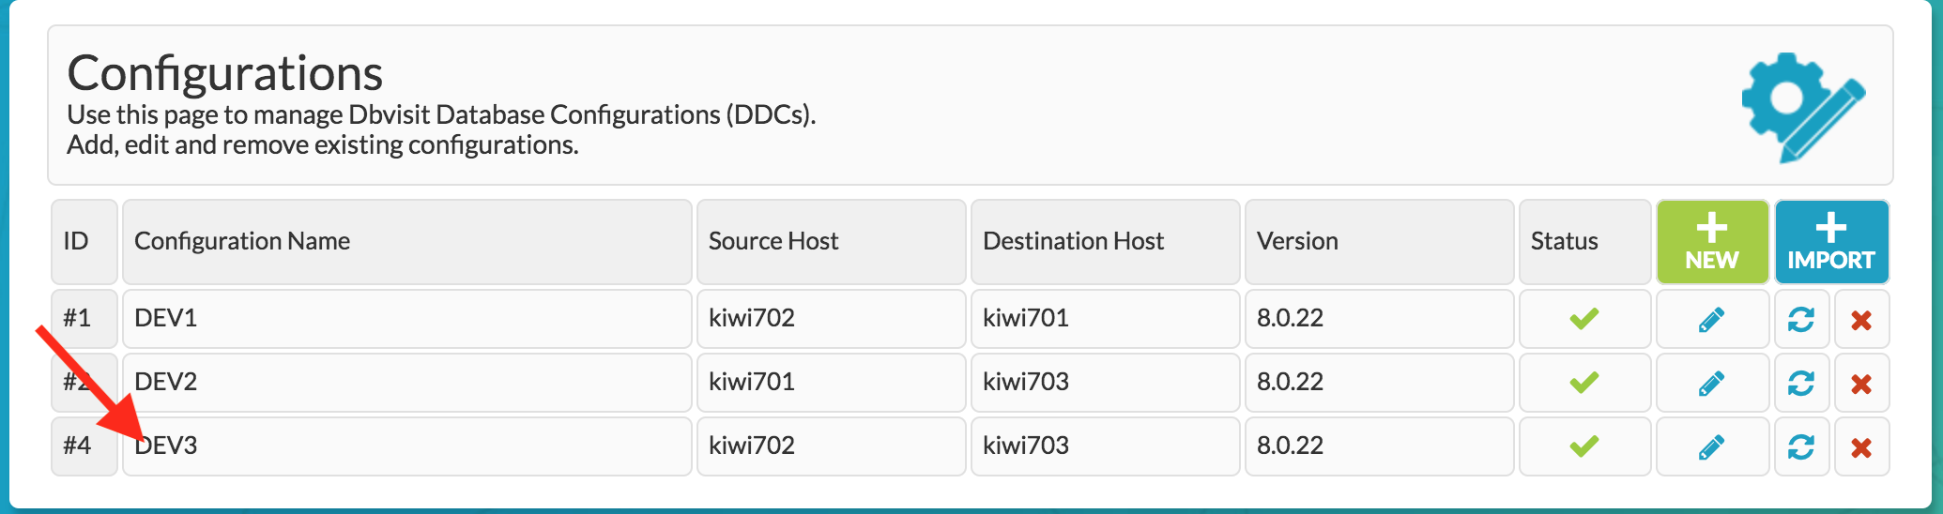Click the DEV1 status green checkmark
The width and height of the screenshot is (1943, 514).
(1584, 319)
